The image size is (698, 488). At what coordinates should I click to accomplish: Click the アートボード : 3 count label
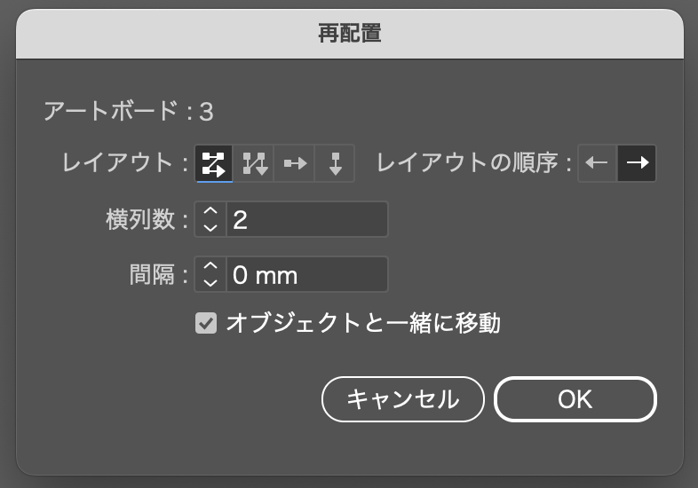[x=129, y=111]
